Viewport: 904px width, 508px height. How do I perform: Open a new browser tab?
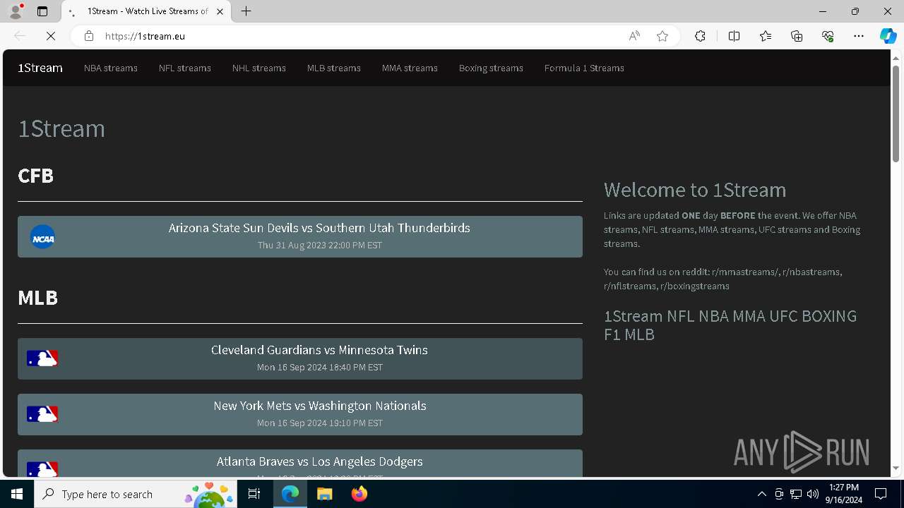pos(246,11)
